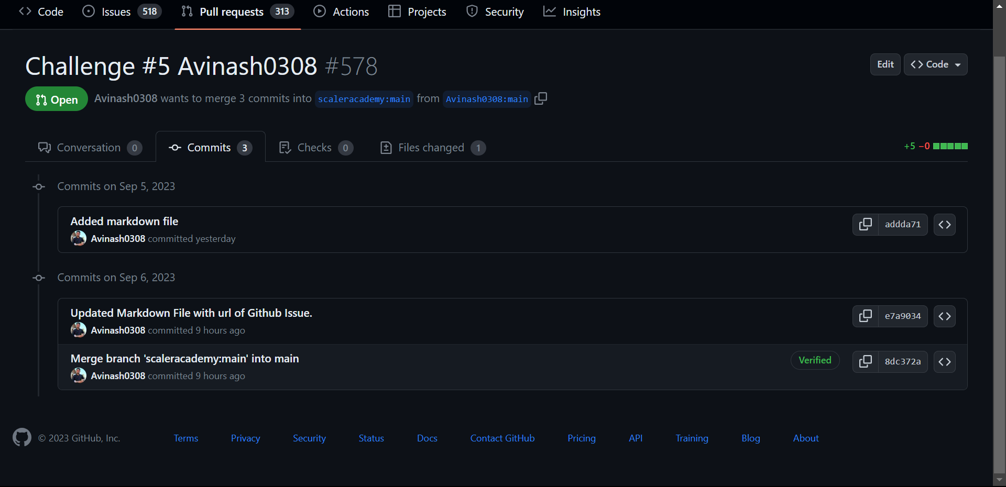Viewport: 1006px width, 487px height.
Task: Expand the Code dropdown button
Action: point(935,64)
